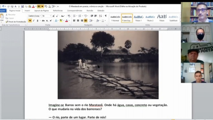
Task: Apply the Título style
Action: pyautogui.click(x=162, y=18)
